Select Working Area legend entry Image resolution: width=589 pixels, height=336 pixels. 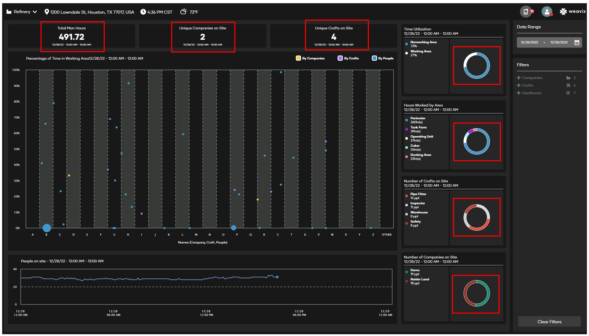coord(418,53)
